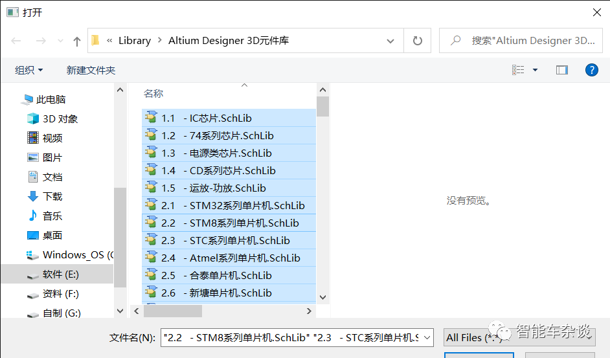Screen dimensions: 610x358
Task: Click the search box for Altium Designer 3D
Action: [x=521, y=41]
